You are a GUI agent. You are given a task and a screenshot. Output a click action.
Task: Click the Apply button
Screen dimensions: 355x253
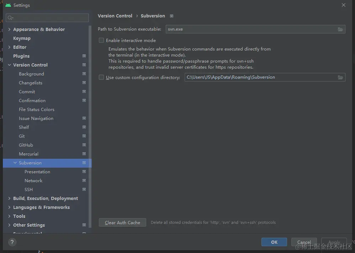point(334,242)
